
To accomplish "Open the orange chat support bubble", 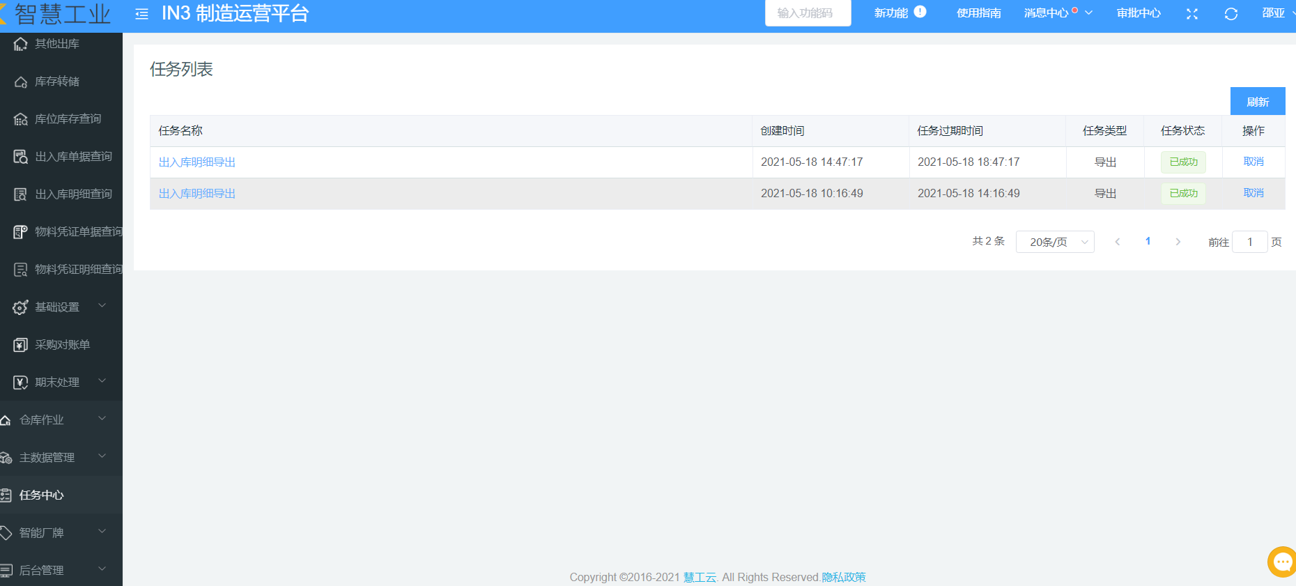I will (1281, 562).
